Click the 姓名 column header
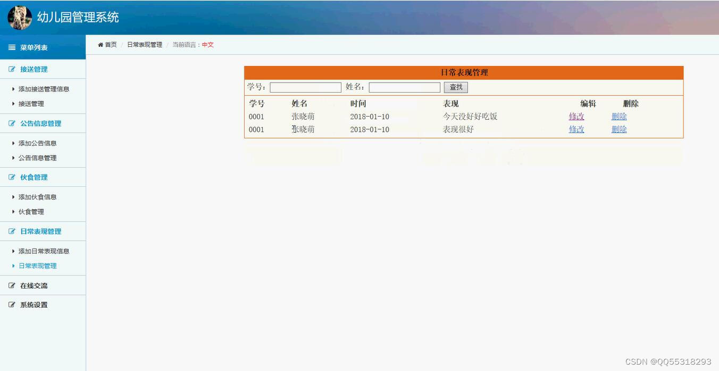719x371 pixels. coord(299,104)
